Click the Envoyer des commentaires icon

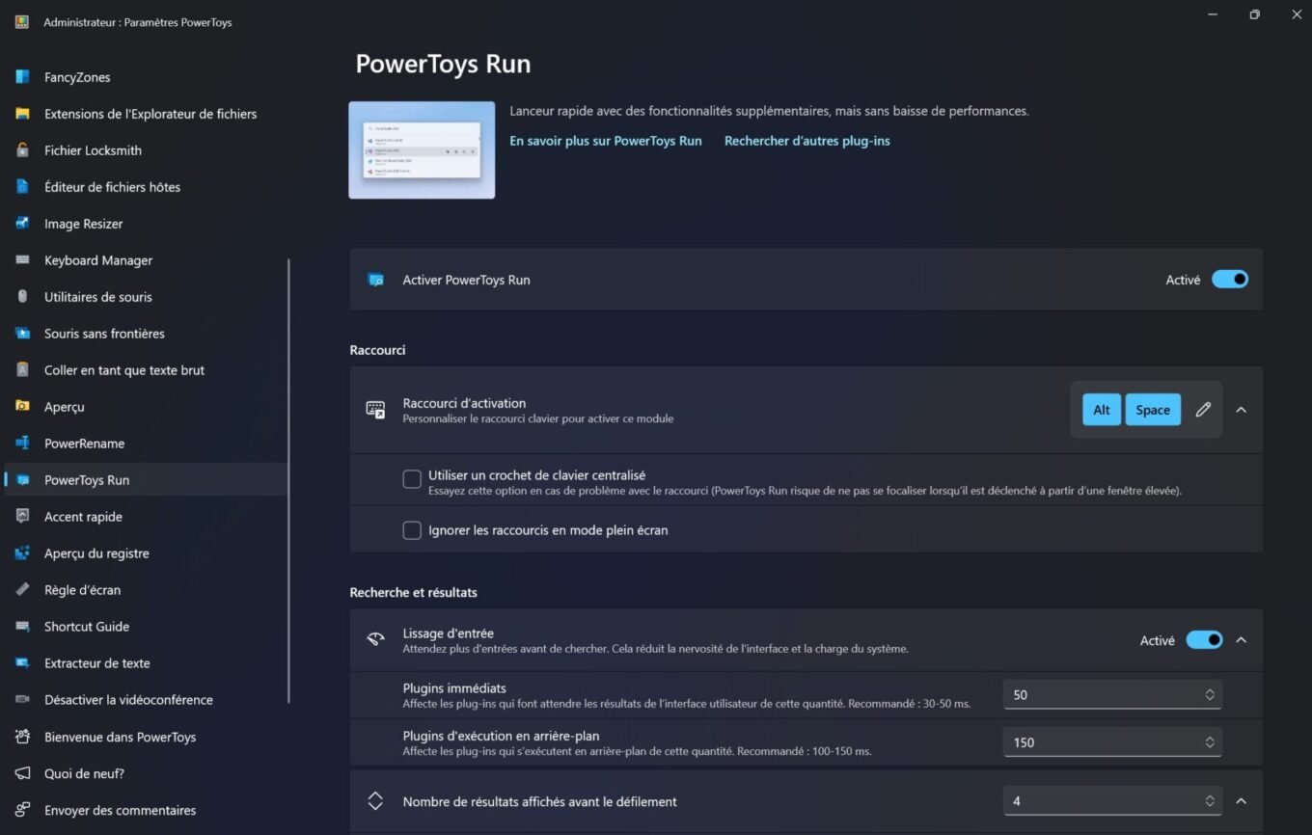pos(22,810)
